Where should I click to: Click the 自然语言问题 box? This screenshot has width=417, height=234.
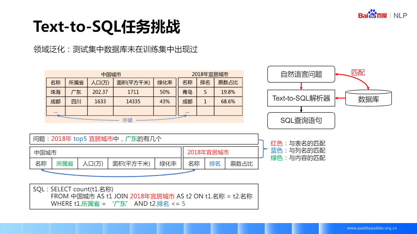(x=301, y=74)
